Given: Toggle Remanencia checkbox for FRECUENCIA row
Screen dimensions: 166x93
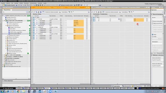Looking at the screenshot, I should [87, 26].
